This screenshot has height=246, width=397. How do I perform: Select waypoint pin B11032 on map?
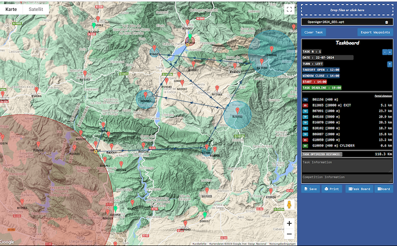[x=207, y=190]
